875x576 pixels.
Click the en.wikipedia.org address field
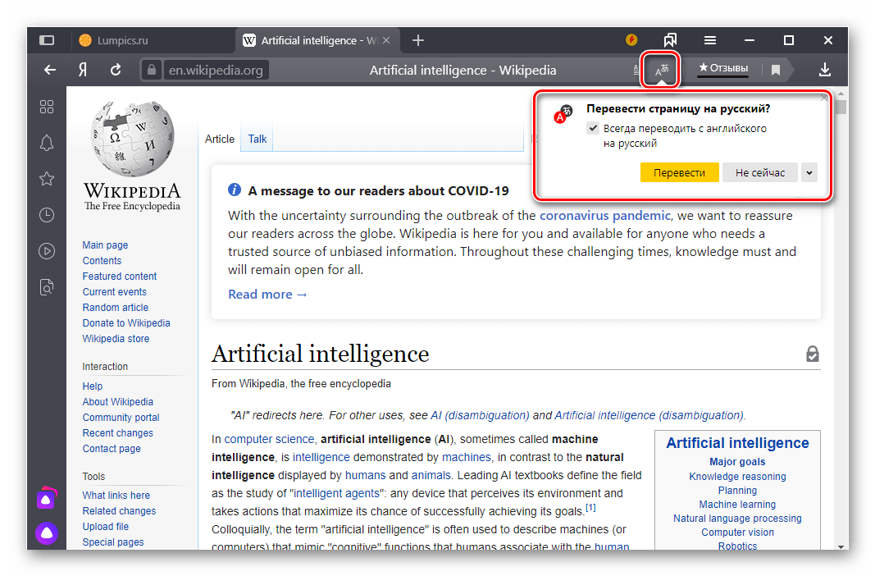point(215,71)
